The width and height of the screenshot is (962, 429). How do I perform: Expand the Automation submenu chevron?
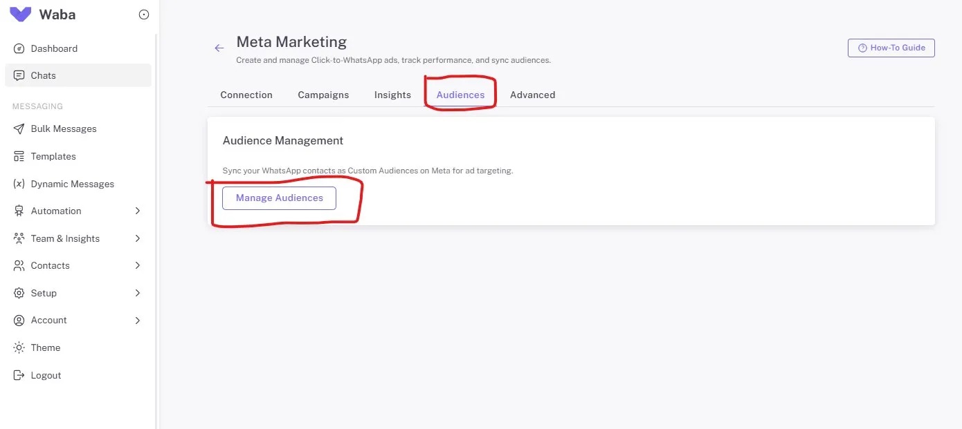138,211
